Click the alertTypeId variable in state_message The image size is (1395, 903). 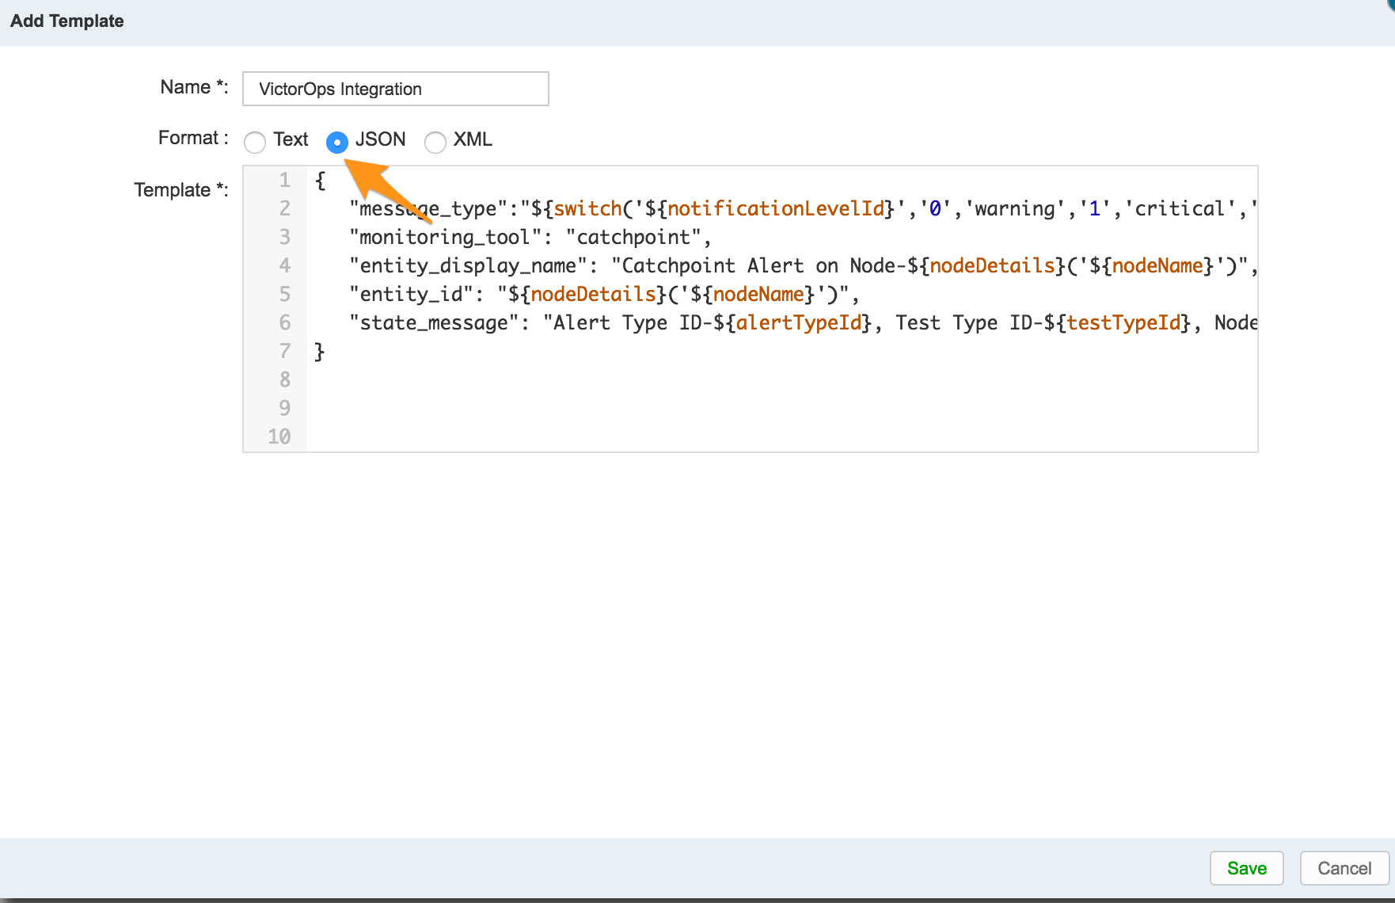tap(800, 322)
